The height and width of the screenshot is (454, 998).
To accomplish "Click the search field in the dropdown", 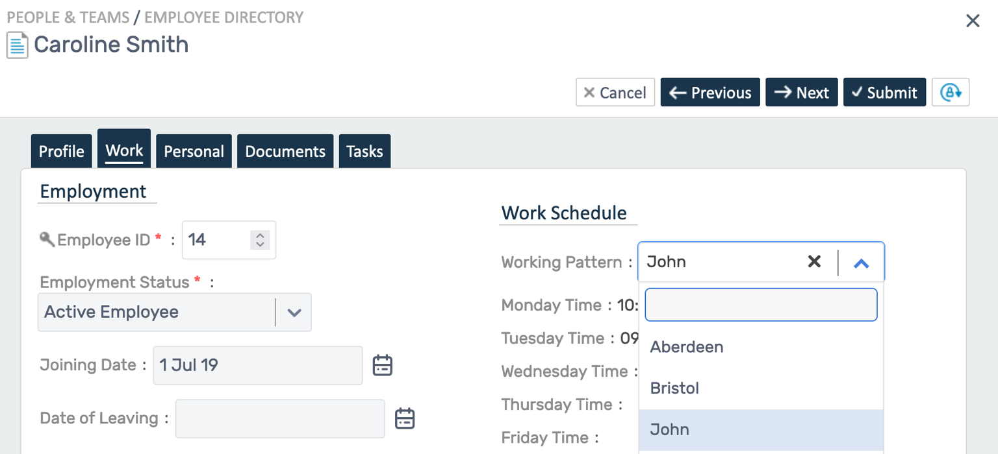I will point(760,304).
